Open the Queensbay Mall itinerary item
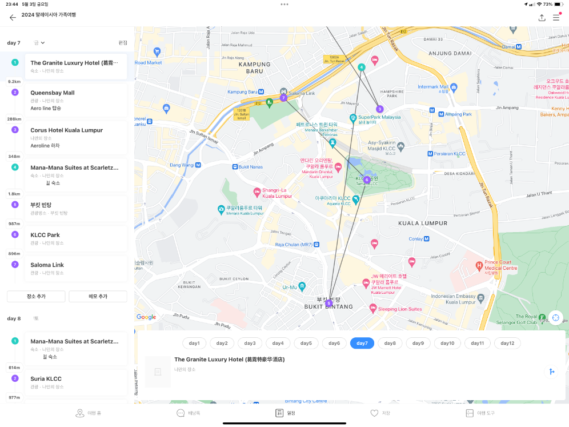 point(76,100)
